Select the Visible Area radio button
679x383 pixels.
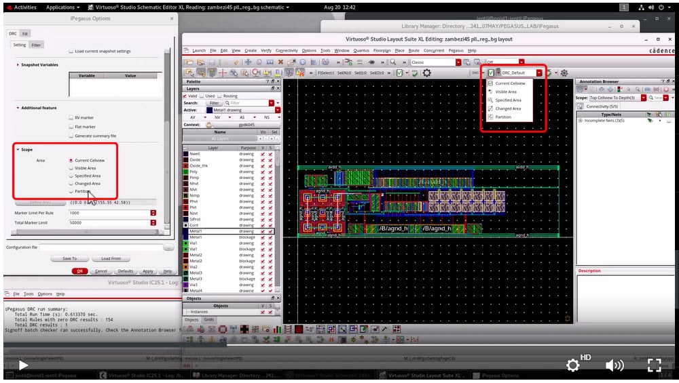pyautogui.click(x=71, y=168)
